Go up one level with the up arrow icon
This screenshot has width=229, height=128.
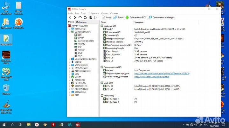click(x=80, y=17)
